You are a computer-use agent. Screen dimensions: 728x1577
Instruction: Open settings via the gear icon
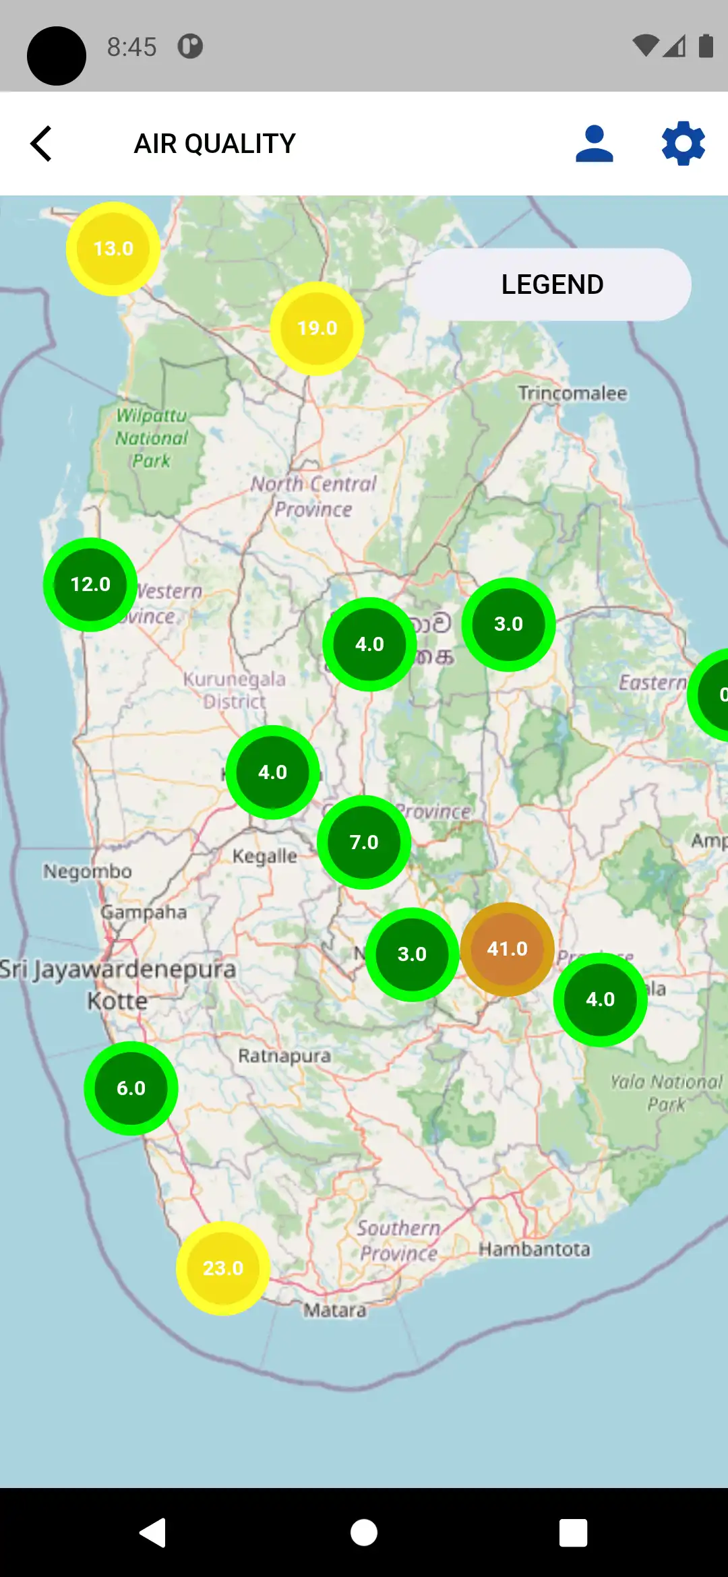pos(683,144)
